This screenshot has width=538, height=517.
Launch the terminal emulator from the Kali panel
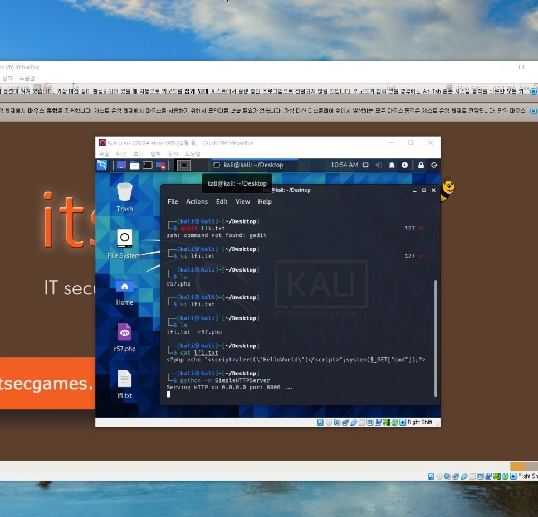pyautogui.click(x=148, y=165)
